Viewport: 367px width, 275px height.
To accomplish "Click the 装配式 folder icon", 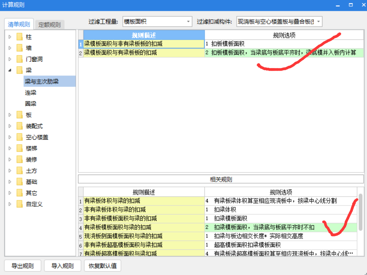I will click(x=20, y=126).
